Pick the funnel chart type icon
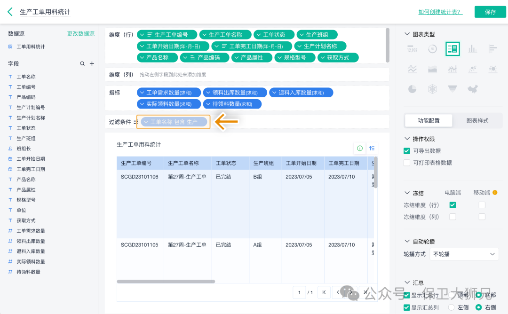Image resolution: width=508 pixels, height=314 pixels. tap(452, 89)
